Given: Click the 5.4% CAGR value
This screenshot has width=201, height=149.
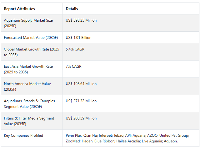Looking at the screenshot, I should (x=75, y=49).
